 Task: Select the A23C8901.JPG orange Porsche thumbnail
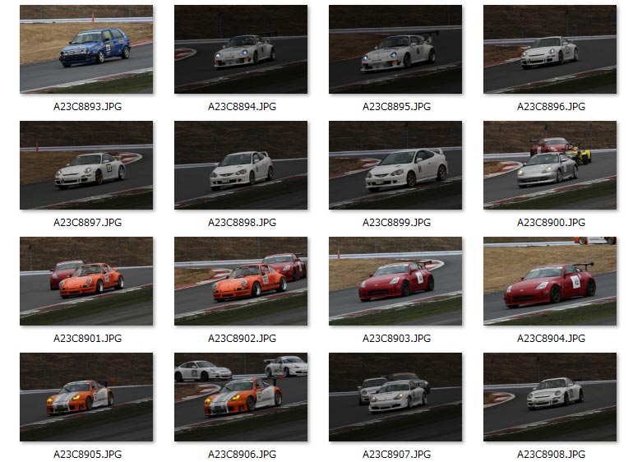coord(86,281)
